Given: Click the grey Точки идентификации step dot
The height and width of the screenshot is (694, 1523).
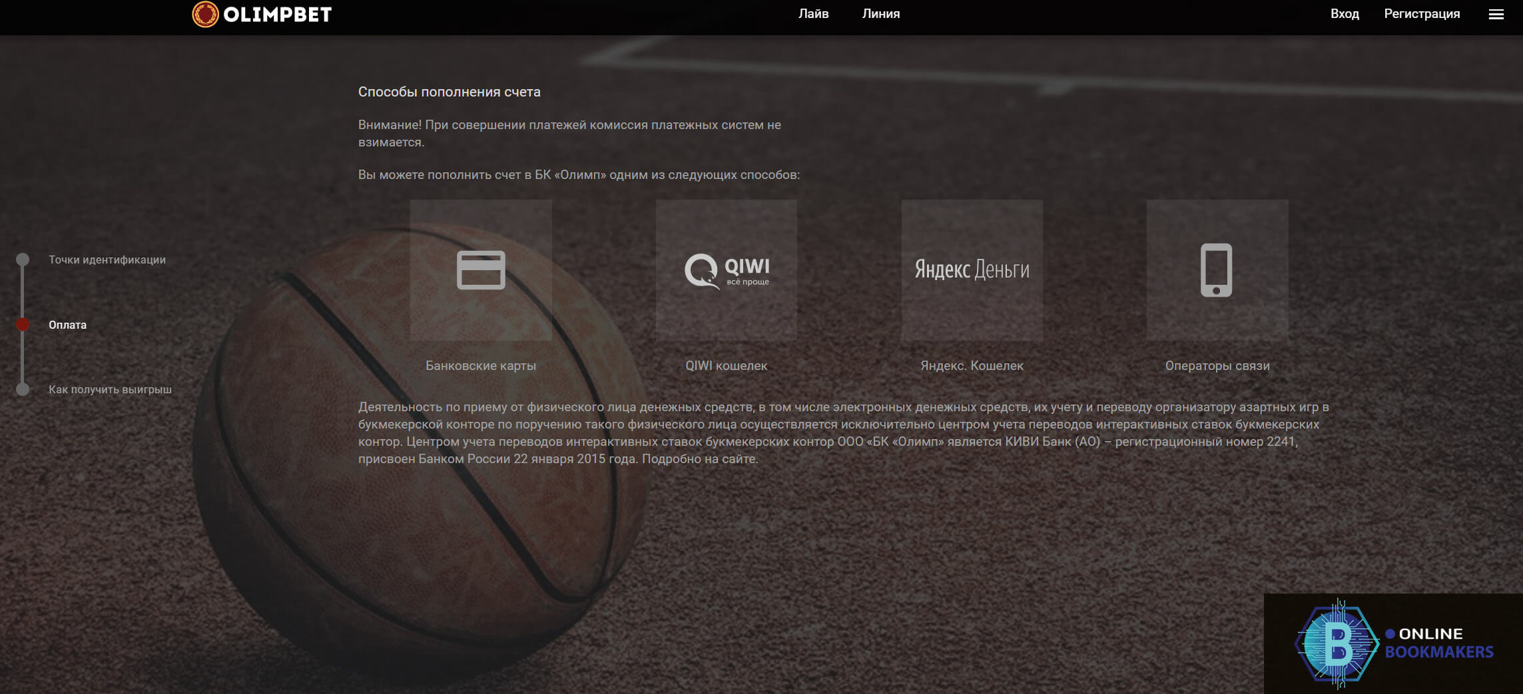Looking at the screenshot, I should coord(23,260).
